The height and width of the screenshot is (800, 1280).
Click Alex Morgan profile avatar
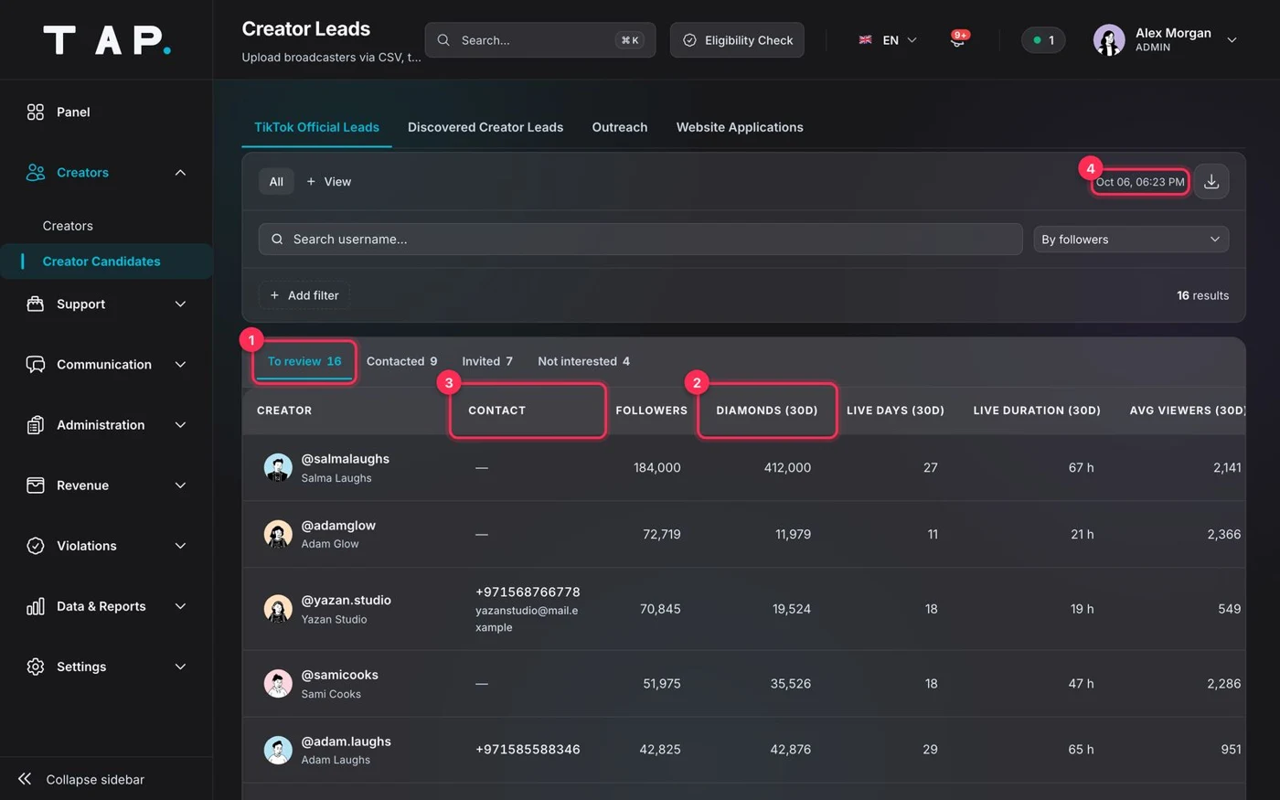(1109, 39)
